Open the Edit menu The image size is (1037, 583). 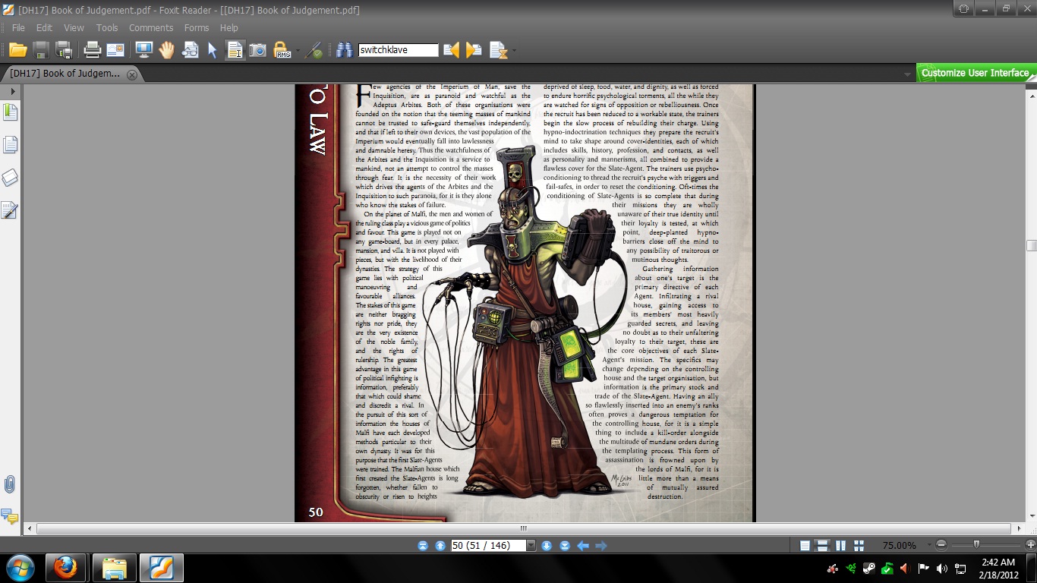coord(44,27)
